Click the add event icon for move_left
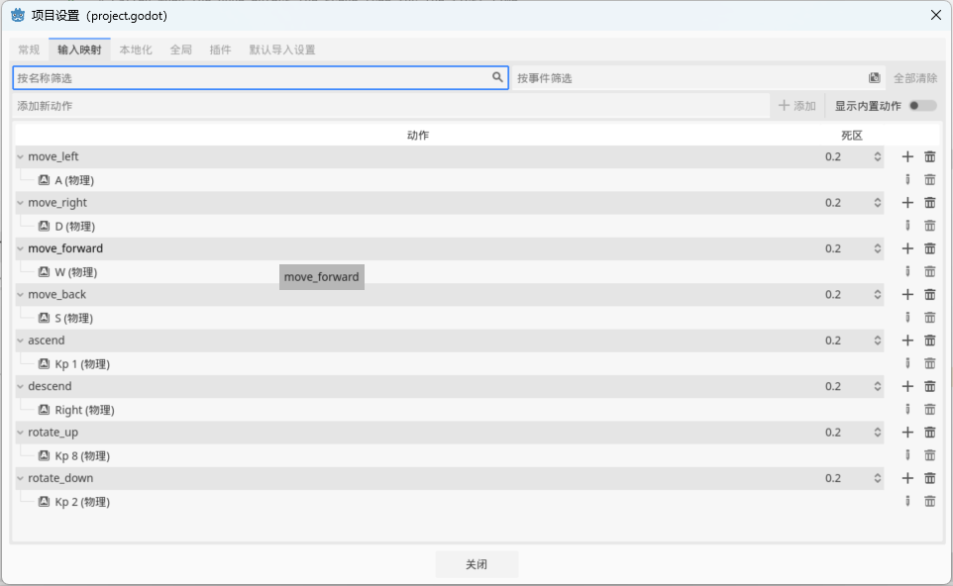The image size is (953, 586). tap(907, 156)
